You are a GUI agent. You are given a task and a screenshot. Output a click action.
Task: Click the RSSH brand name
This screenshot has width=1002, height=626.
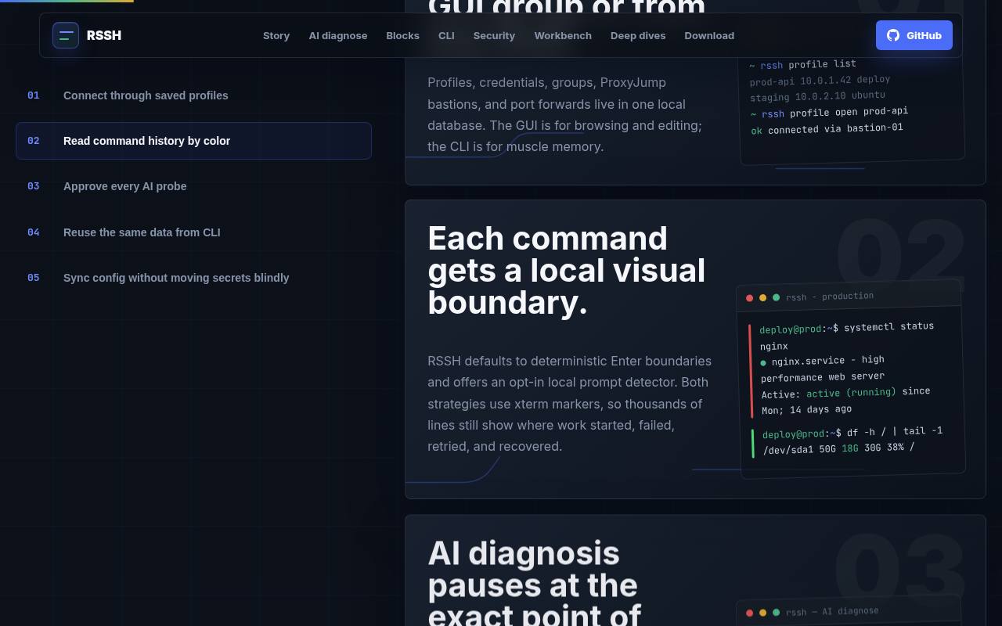104,35
